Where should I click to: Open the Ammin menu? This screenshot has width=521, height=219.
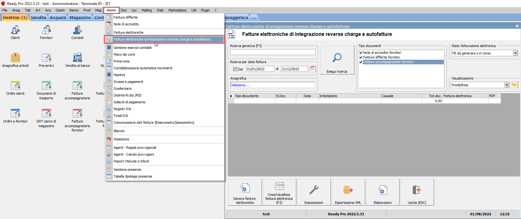click(x=111, y=10)
